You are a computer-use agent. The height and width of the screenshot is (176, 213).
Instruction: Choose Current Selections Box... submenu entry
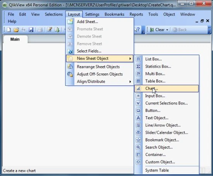[x=167, y=103]
